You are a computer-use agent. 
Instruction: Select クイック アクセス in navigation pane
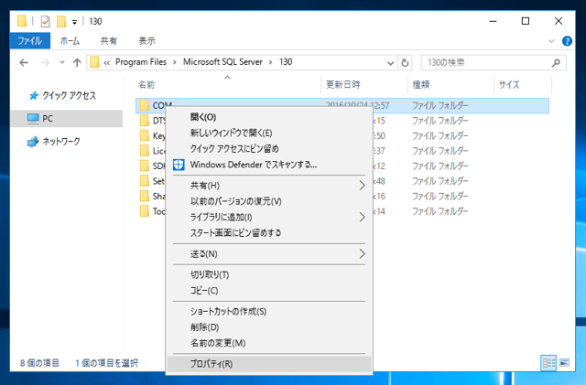tap(62, 96)
